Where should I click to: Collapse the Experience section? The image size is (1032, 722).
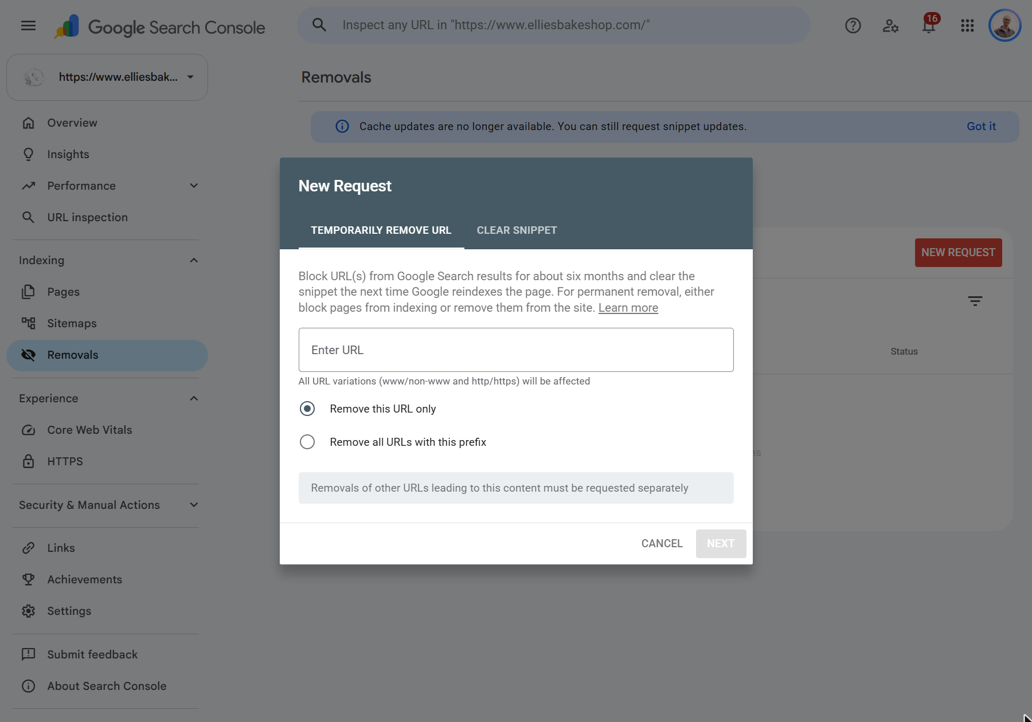tap(194, 398)
